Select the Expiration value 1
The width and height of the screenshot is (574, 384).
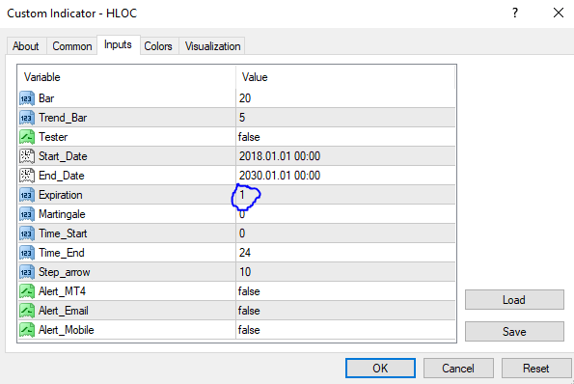[242, 195]
